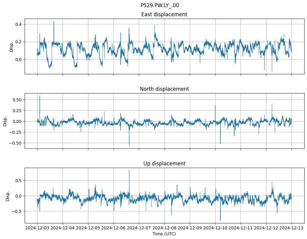Screen dimensions: 307x239
Task: Select the North displacement plot title
Action: point(164,89)
